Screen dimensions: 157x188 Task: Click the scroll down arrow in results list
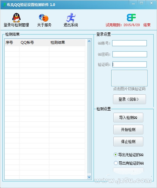pos(89,177)
